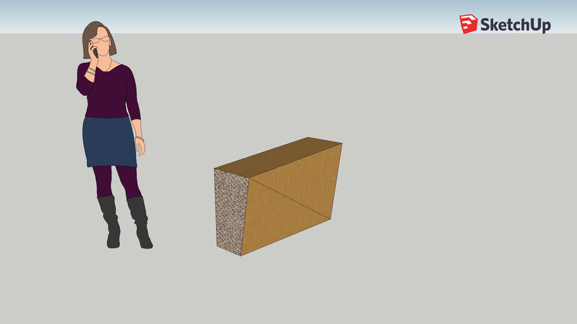The image size is (577, 324).
Task: Click the red SketchUp logo icon
Action: pos(469,24)
